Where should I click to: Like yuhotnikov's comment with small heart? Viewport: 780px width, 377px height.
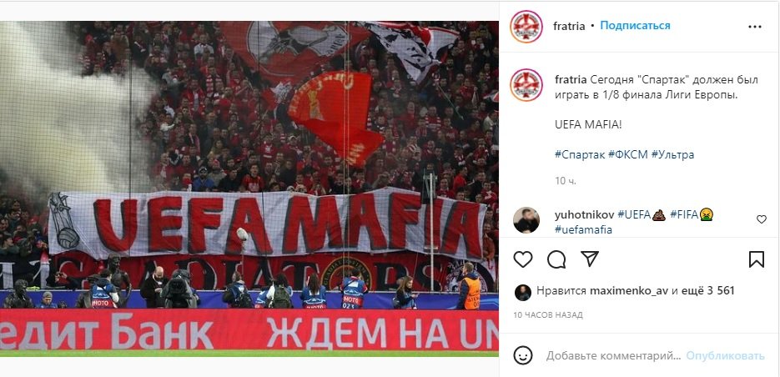tap(762, 219)
